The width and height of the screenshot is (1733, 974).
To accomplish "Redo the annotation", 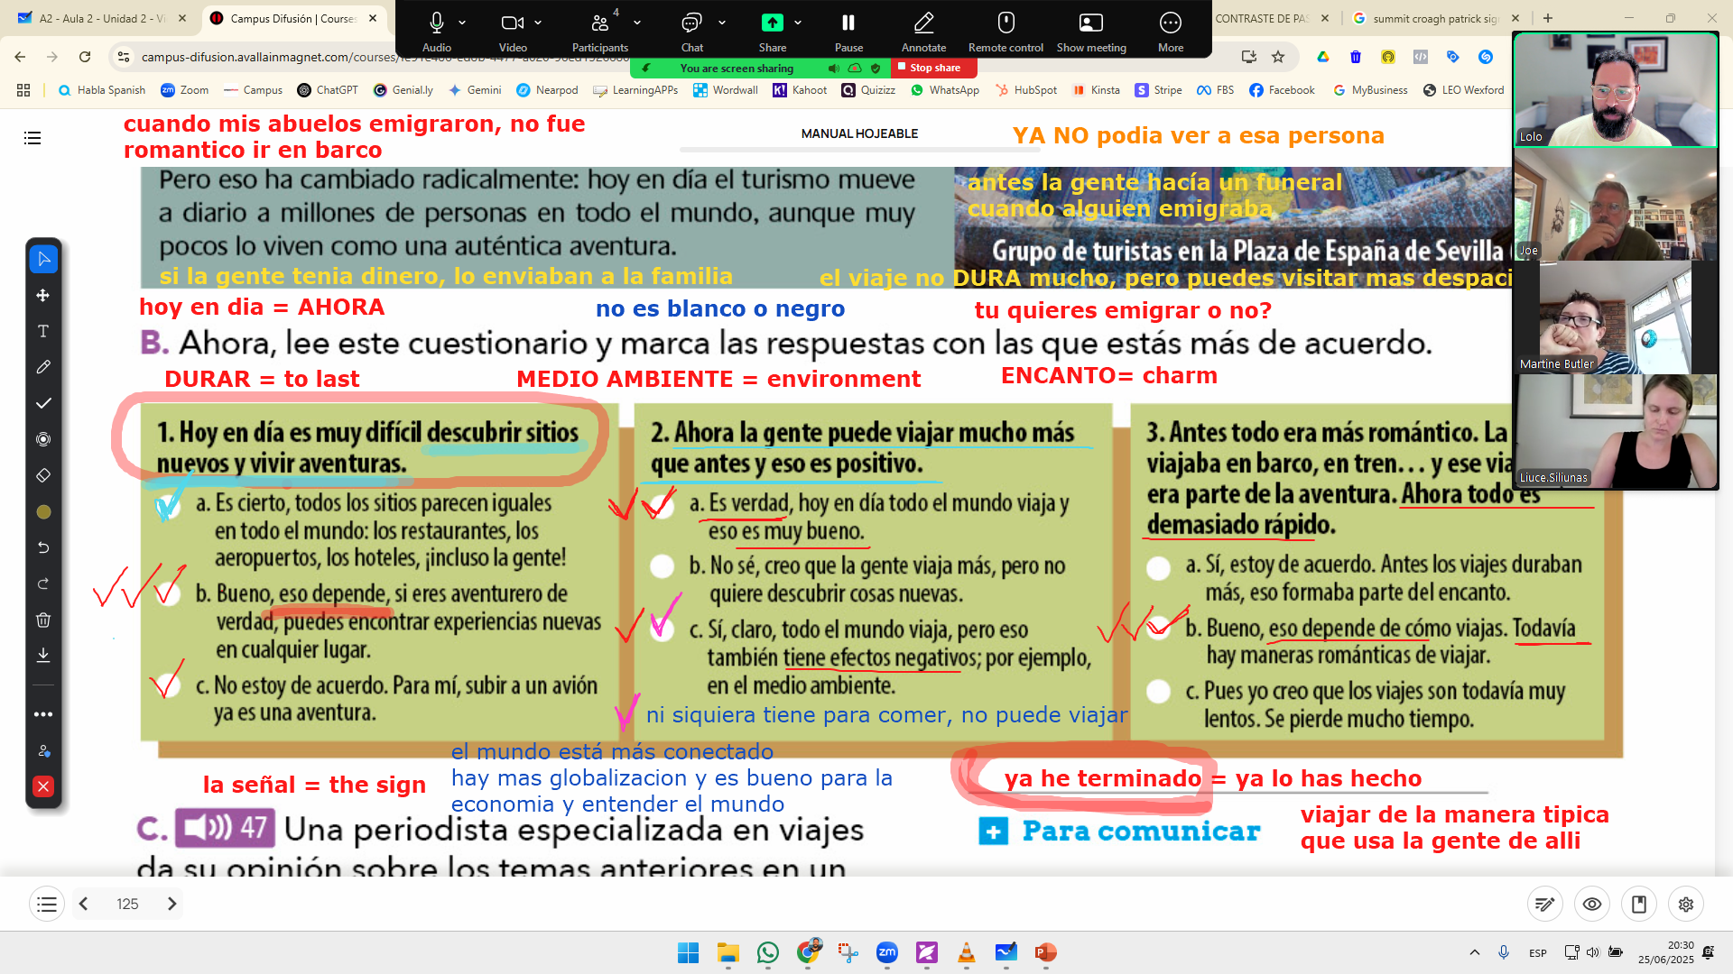I will pyautogui.click(x=43, y=583).
